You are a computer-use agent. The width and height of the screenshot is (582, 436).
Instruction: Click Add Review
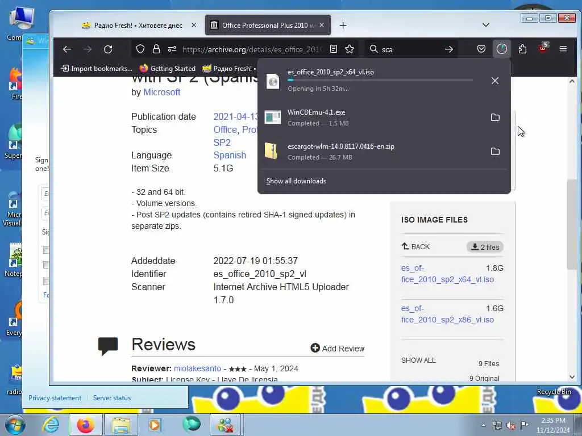(338, 348)
